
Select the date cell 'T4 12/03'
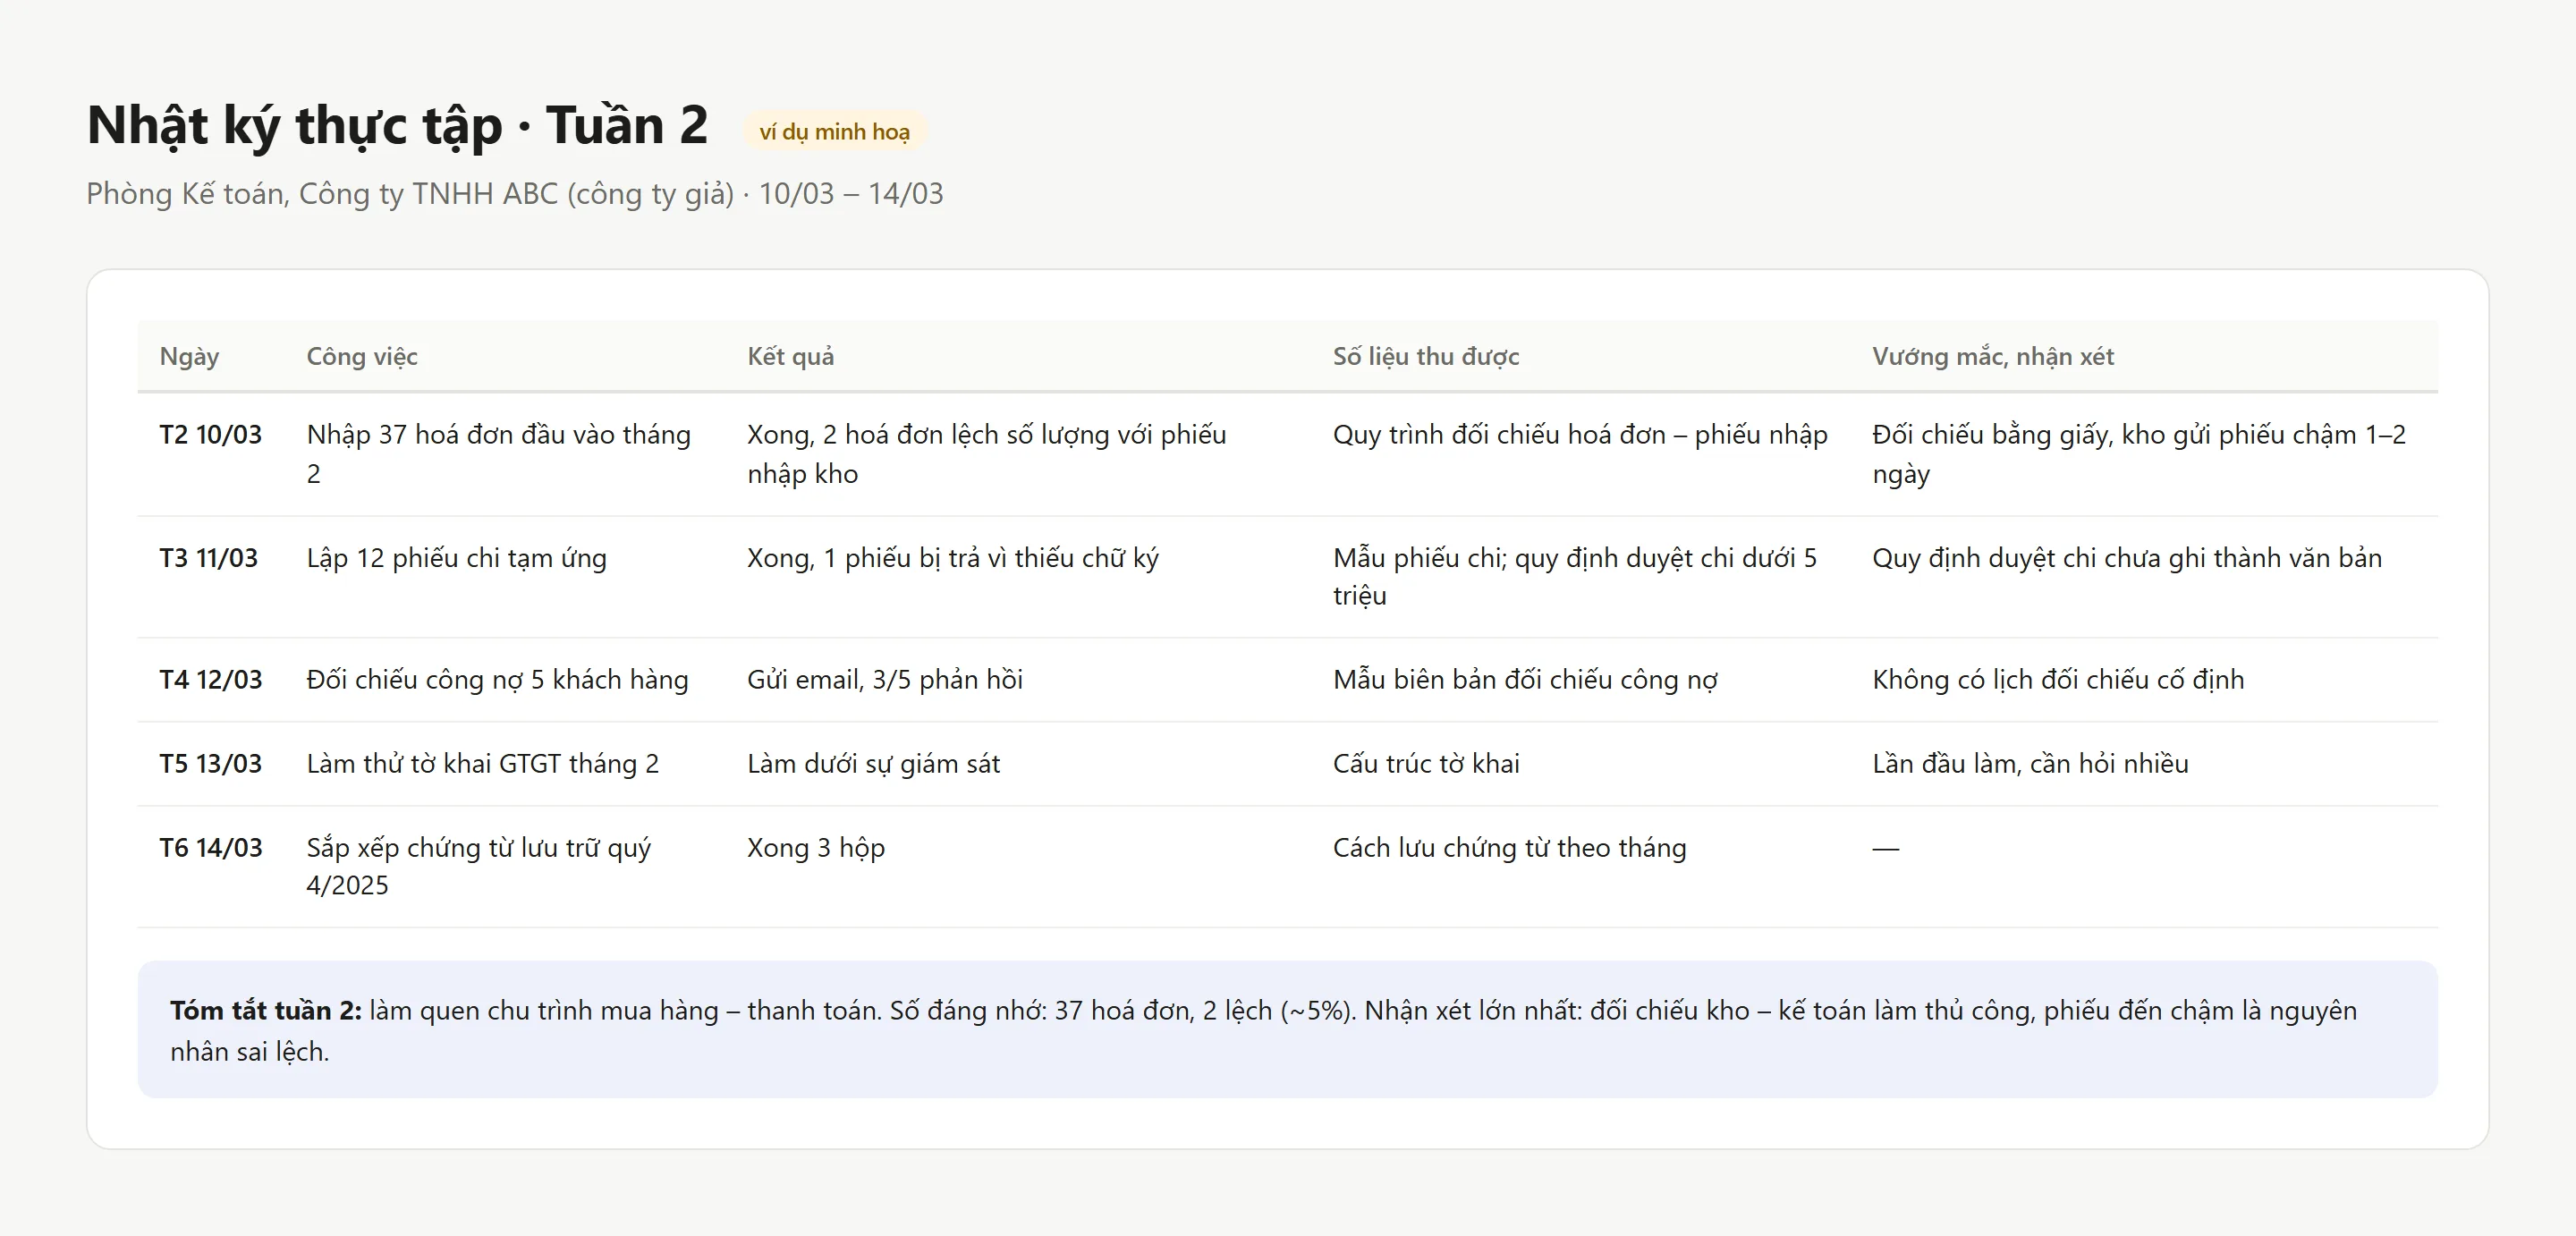point(210,680)
